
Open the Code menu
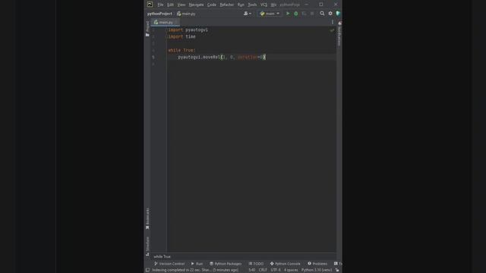pyautogui.click(x=211, y=5)
